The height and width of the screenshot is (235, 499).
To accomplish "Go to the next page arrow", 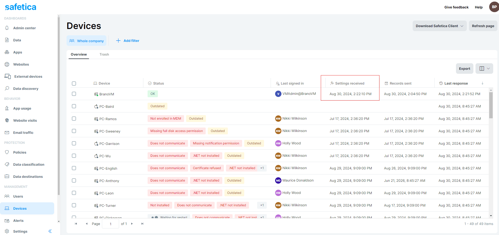I will (132, 224).
